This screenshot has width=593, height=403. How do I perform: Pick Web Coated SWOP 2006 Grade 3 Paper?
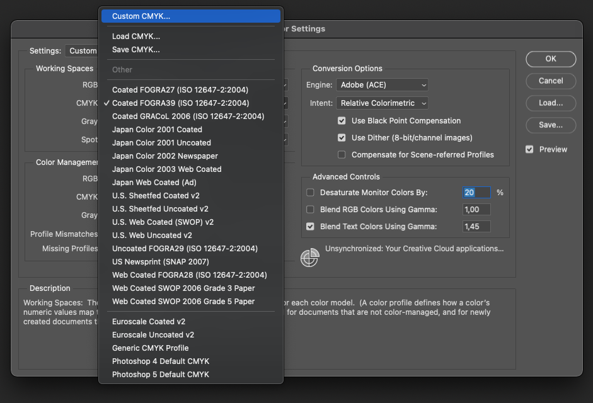[191, 288]
